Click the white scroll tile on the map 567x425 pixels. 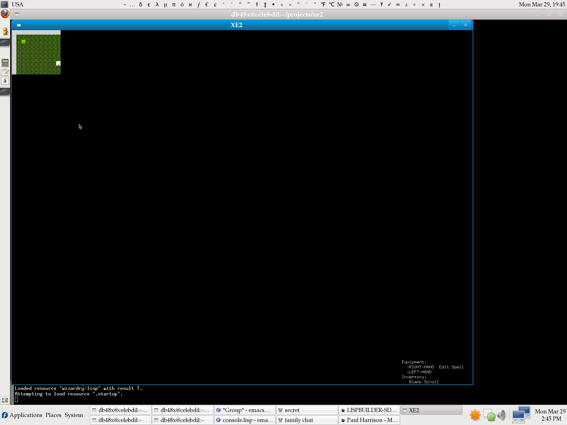click(x=58, y=63)
